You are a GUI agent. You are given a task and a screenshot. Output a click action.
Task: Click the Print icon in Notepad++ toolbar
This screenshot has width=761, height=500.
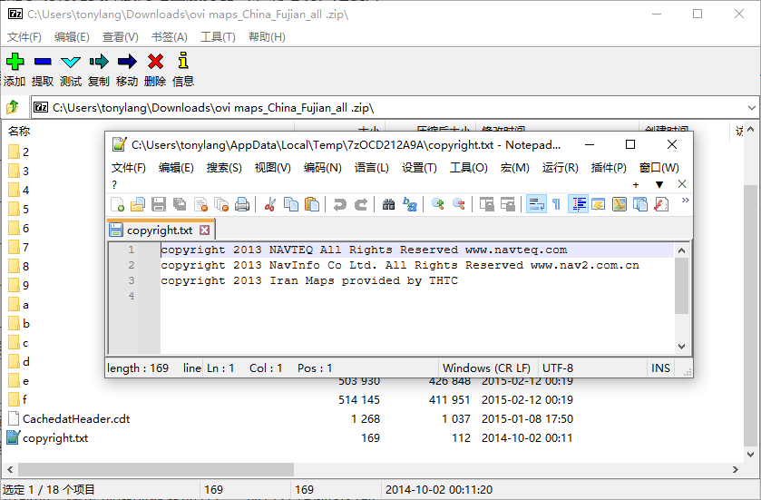pos(242,204)
